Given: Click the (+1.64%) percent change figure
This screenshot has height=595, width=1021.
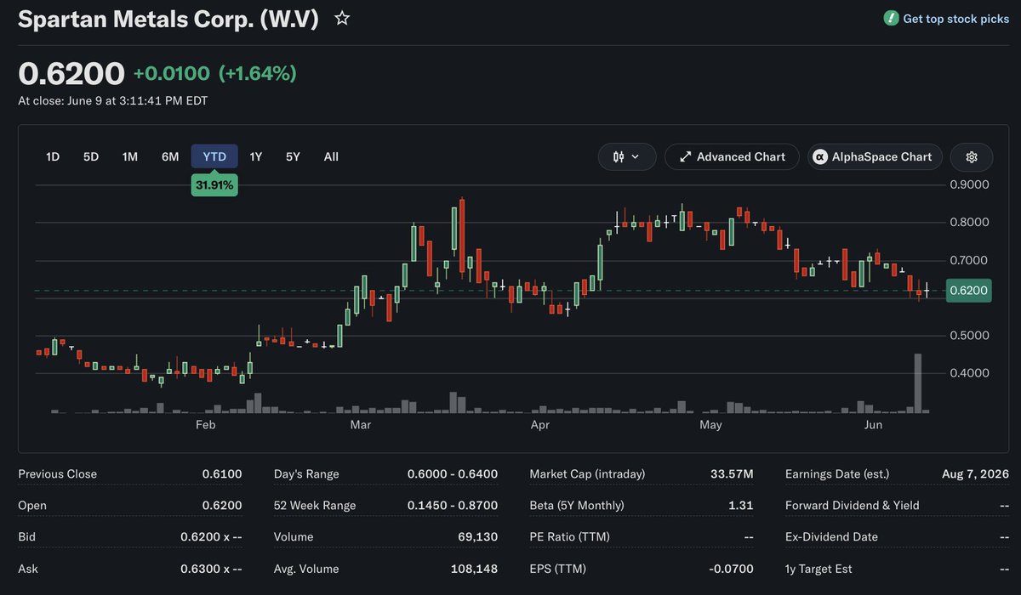Looking at the screenshot, I should pos(258,73).
